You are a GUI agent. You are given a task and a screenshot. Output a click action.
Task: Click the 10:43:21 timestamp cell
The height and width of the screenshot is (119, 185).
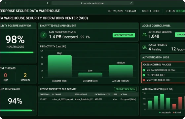44,99
